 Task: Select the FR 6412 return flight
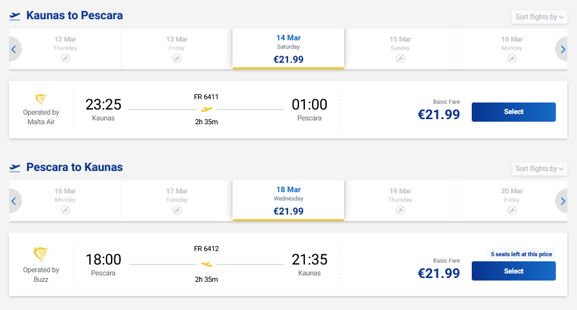(x=513, y=271)
